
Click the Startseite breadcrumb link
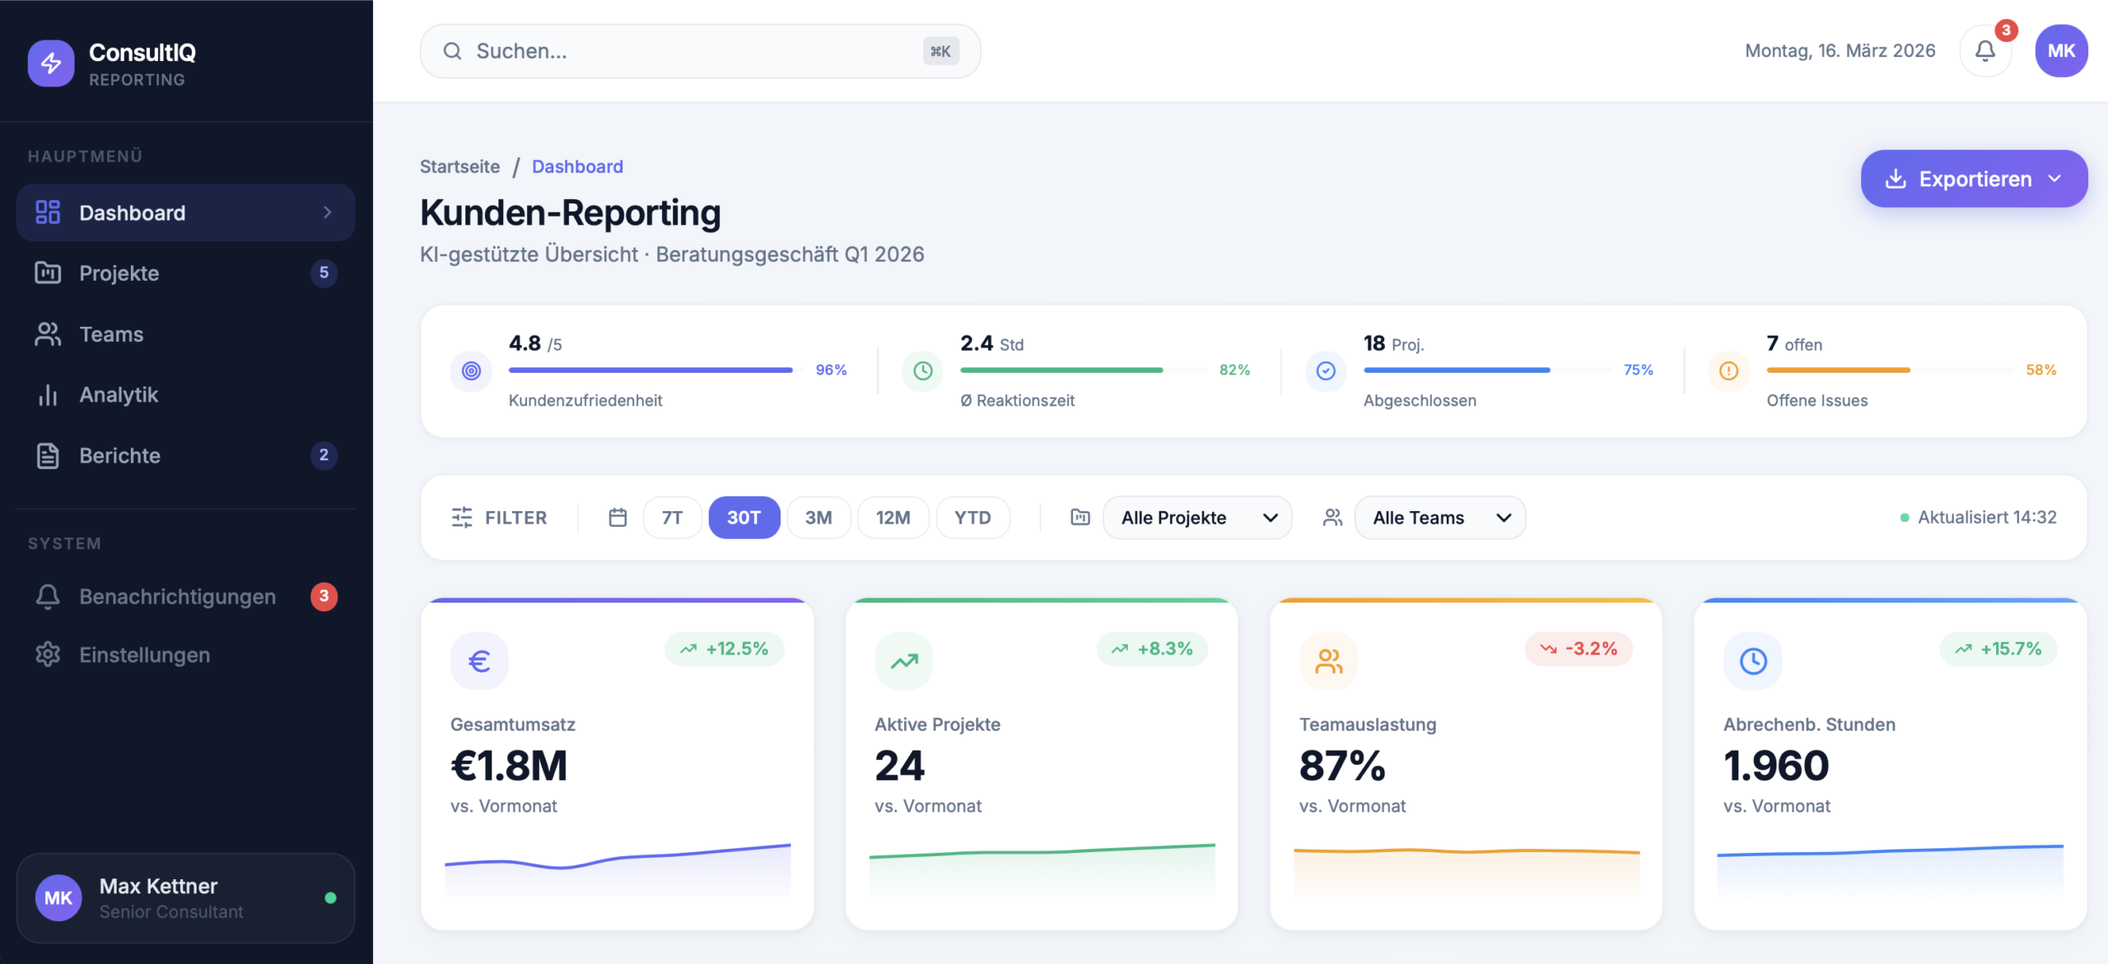click(x=459, y=167)
